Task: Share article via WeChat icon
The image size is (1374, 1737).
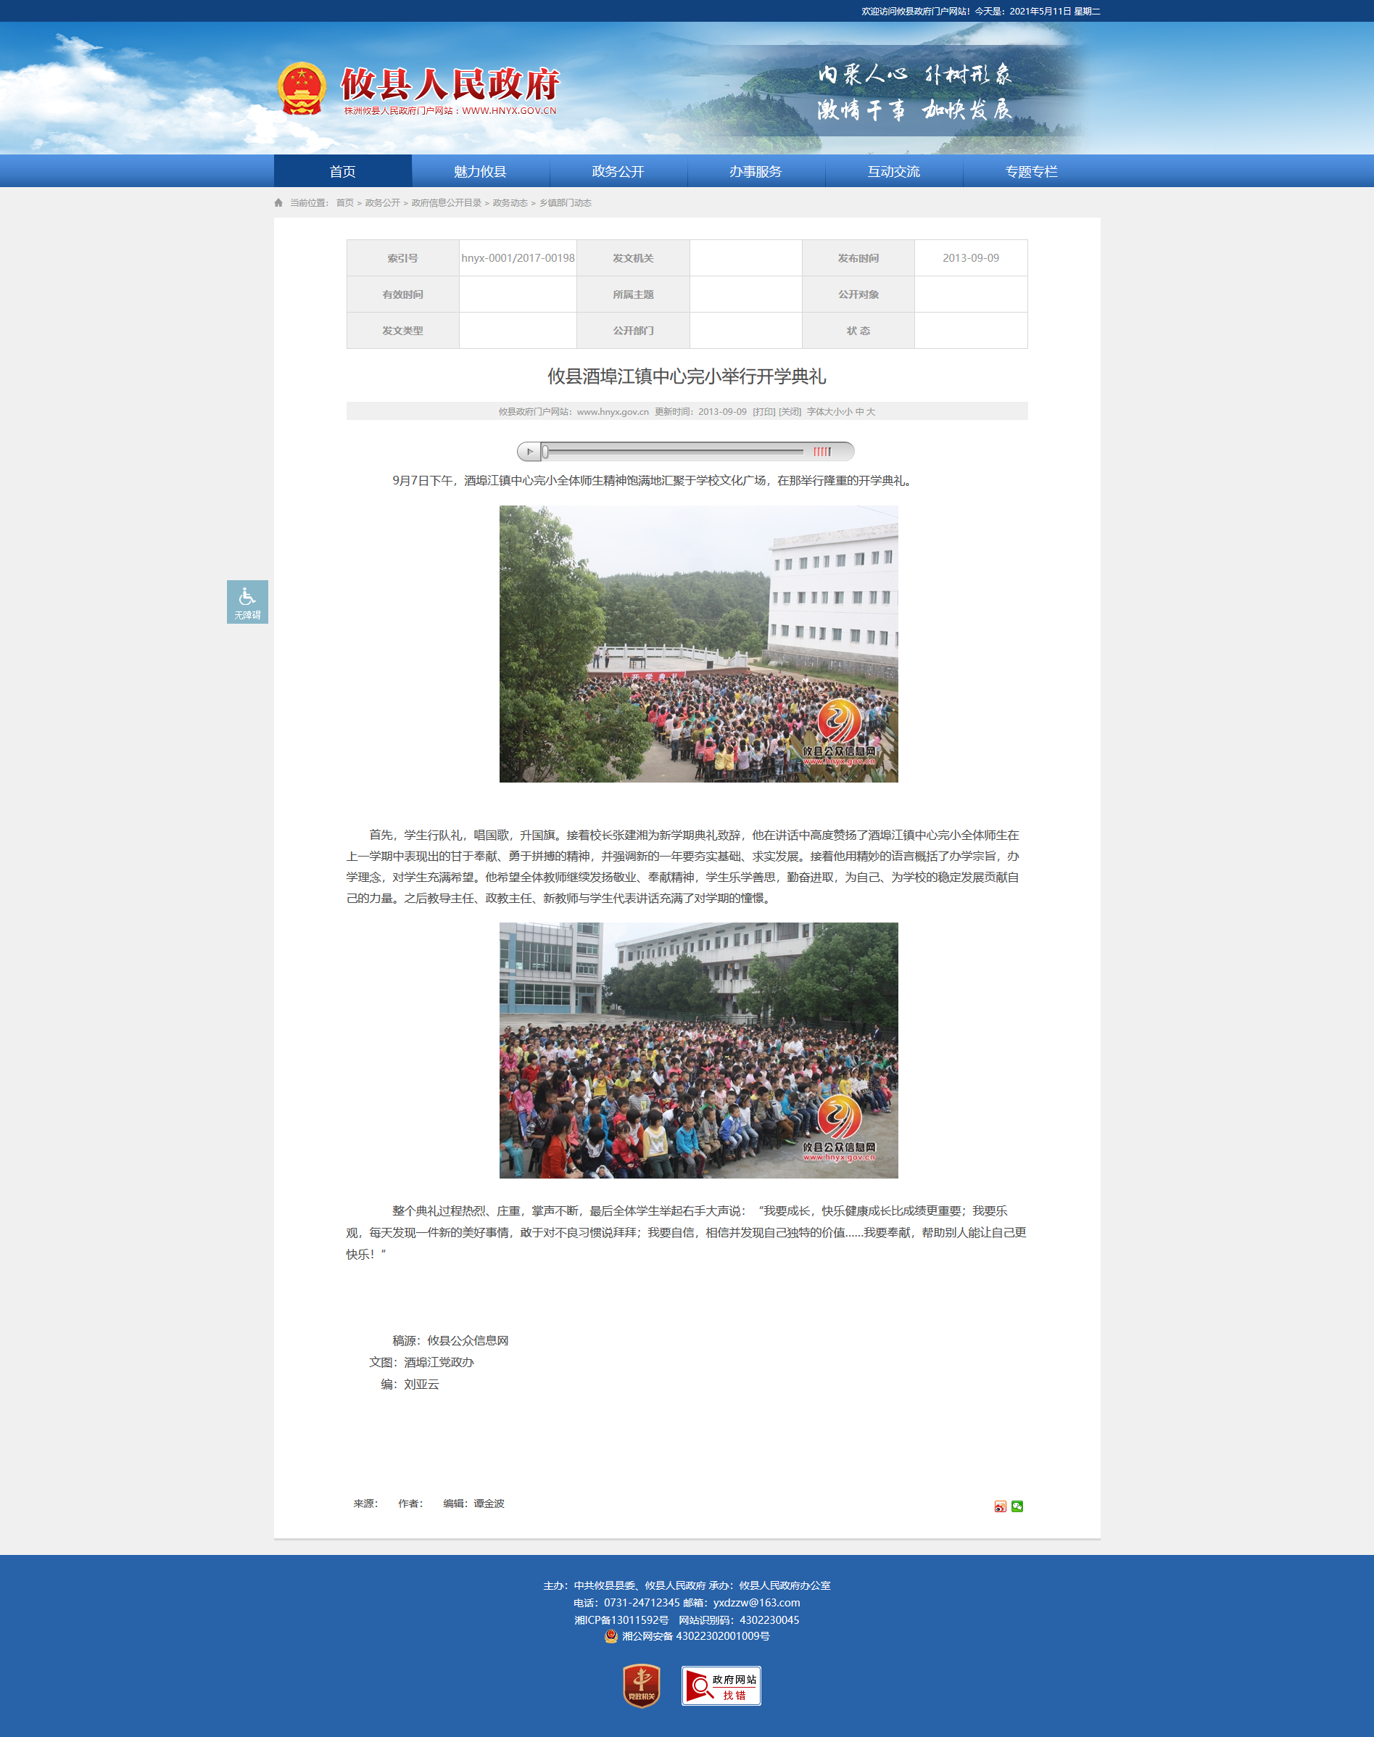Action: [1017, 1506]
